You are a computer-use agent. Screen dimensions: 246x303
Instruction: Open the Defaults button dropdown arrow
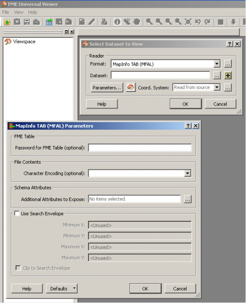(x=74, y=288)
